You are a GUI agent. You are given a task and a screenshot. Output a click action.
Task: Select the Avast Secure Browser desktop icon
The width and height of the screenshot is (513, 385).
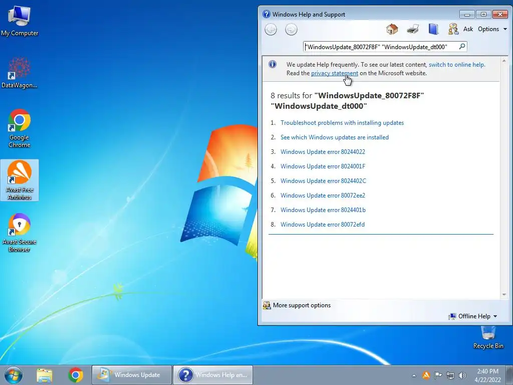click(x=20, y=233)
